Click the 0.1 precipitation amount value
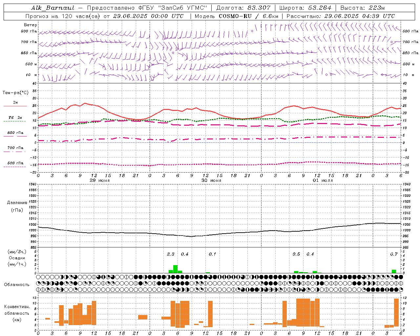The image size is (420, 336). click(212, 254)
